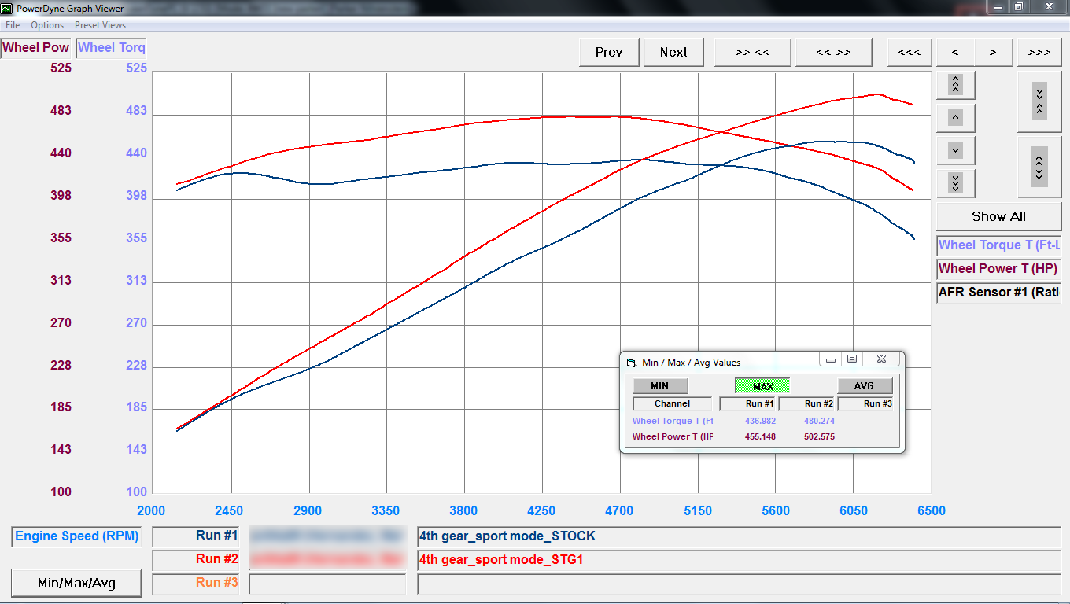Open the File menu
The height and width of the screenshot is (604, 1070).
pos(13,25)
